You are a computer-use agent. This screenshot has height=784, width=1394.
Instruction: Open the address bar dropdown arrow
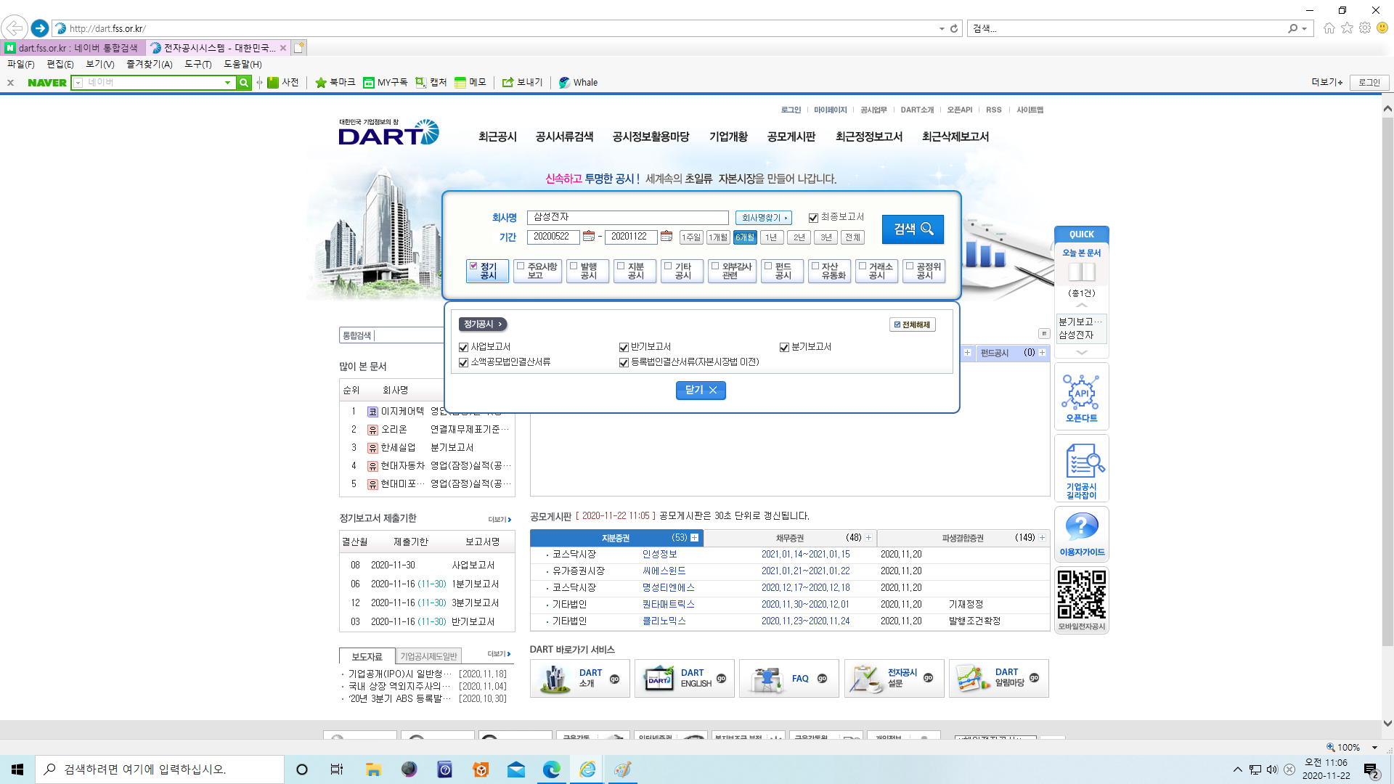click(942, 28)
